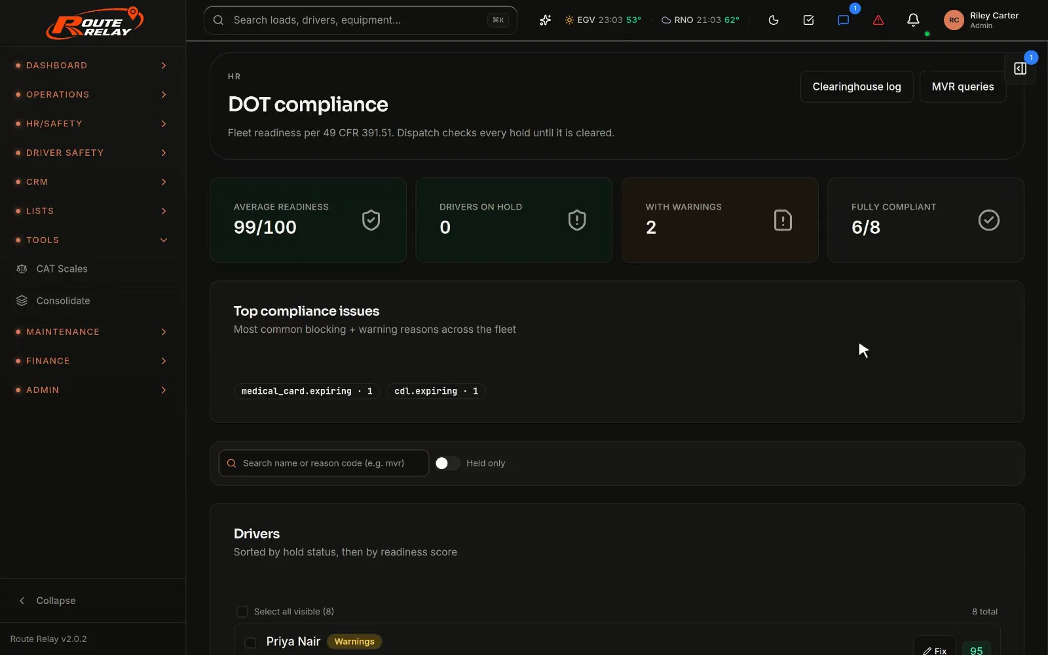Open the AI sparkle assistant icon
Screen dimensions: 1048x655
coord(545,20)
